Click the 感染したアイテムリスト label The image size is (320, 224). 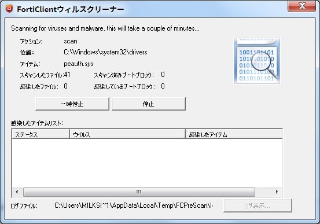[x=37, y=123]
